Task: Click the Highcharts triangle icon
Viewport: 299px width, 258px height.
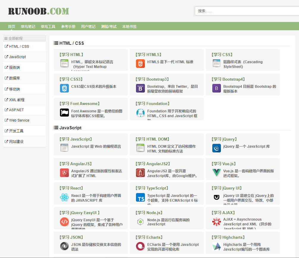Action: pyautogui.click(x=216, y=246)
